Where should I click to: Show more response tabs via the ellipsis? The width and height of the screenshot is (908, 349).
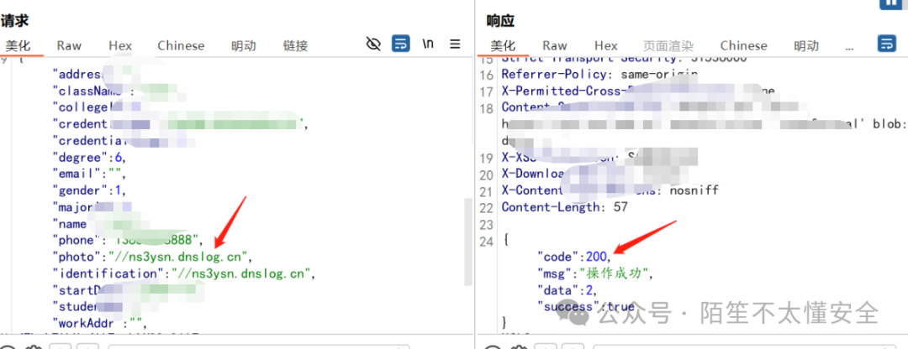849,46
